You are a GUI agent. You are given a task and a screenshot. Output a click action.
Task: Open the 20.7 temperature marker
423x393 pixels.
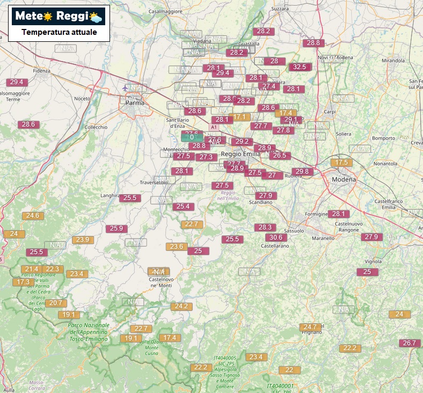[x=55, y=303]
